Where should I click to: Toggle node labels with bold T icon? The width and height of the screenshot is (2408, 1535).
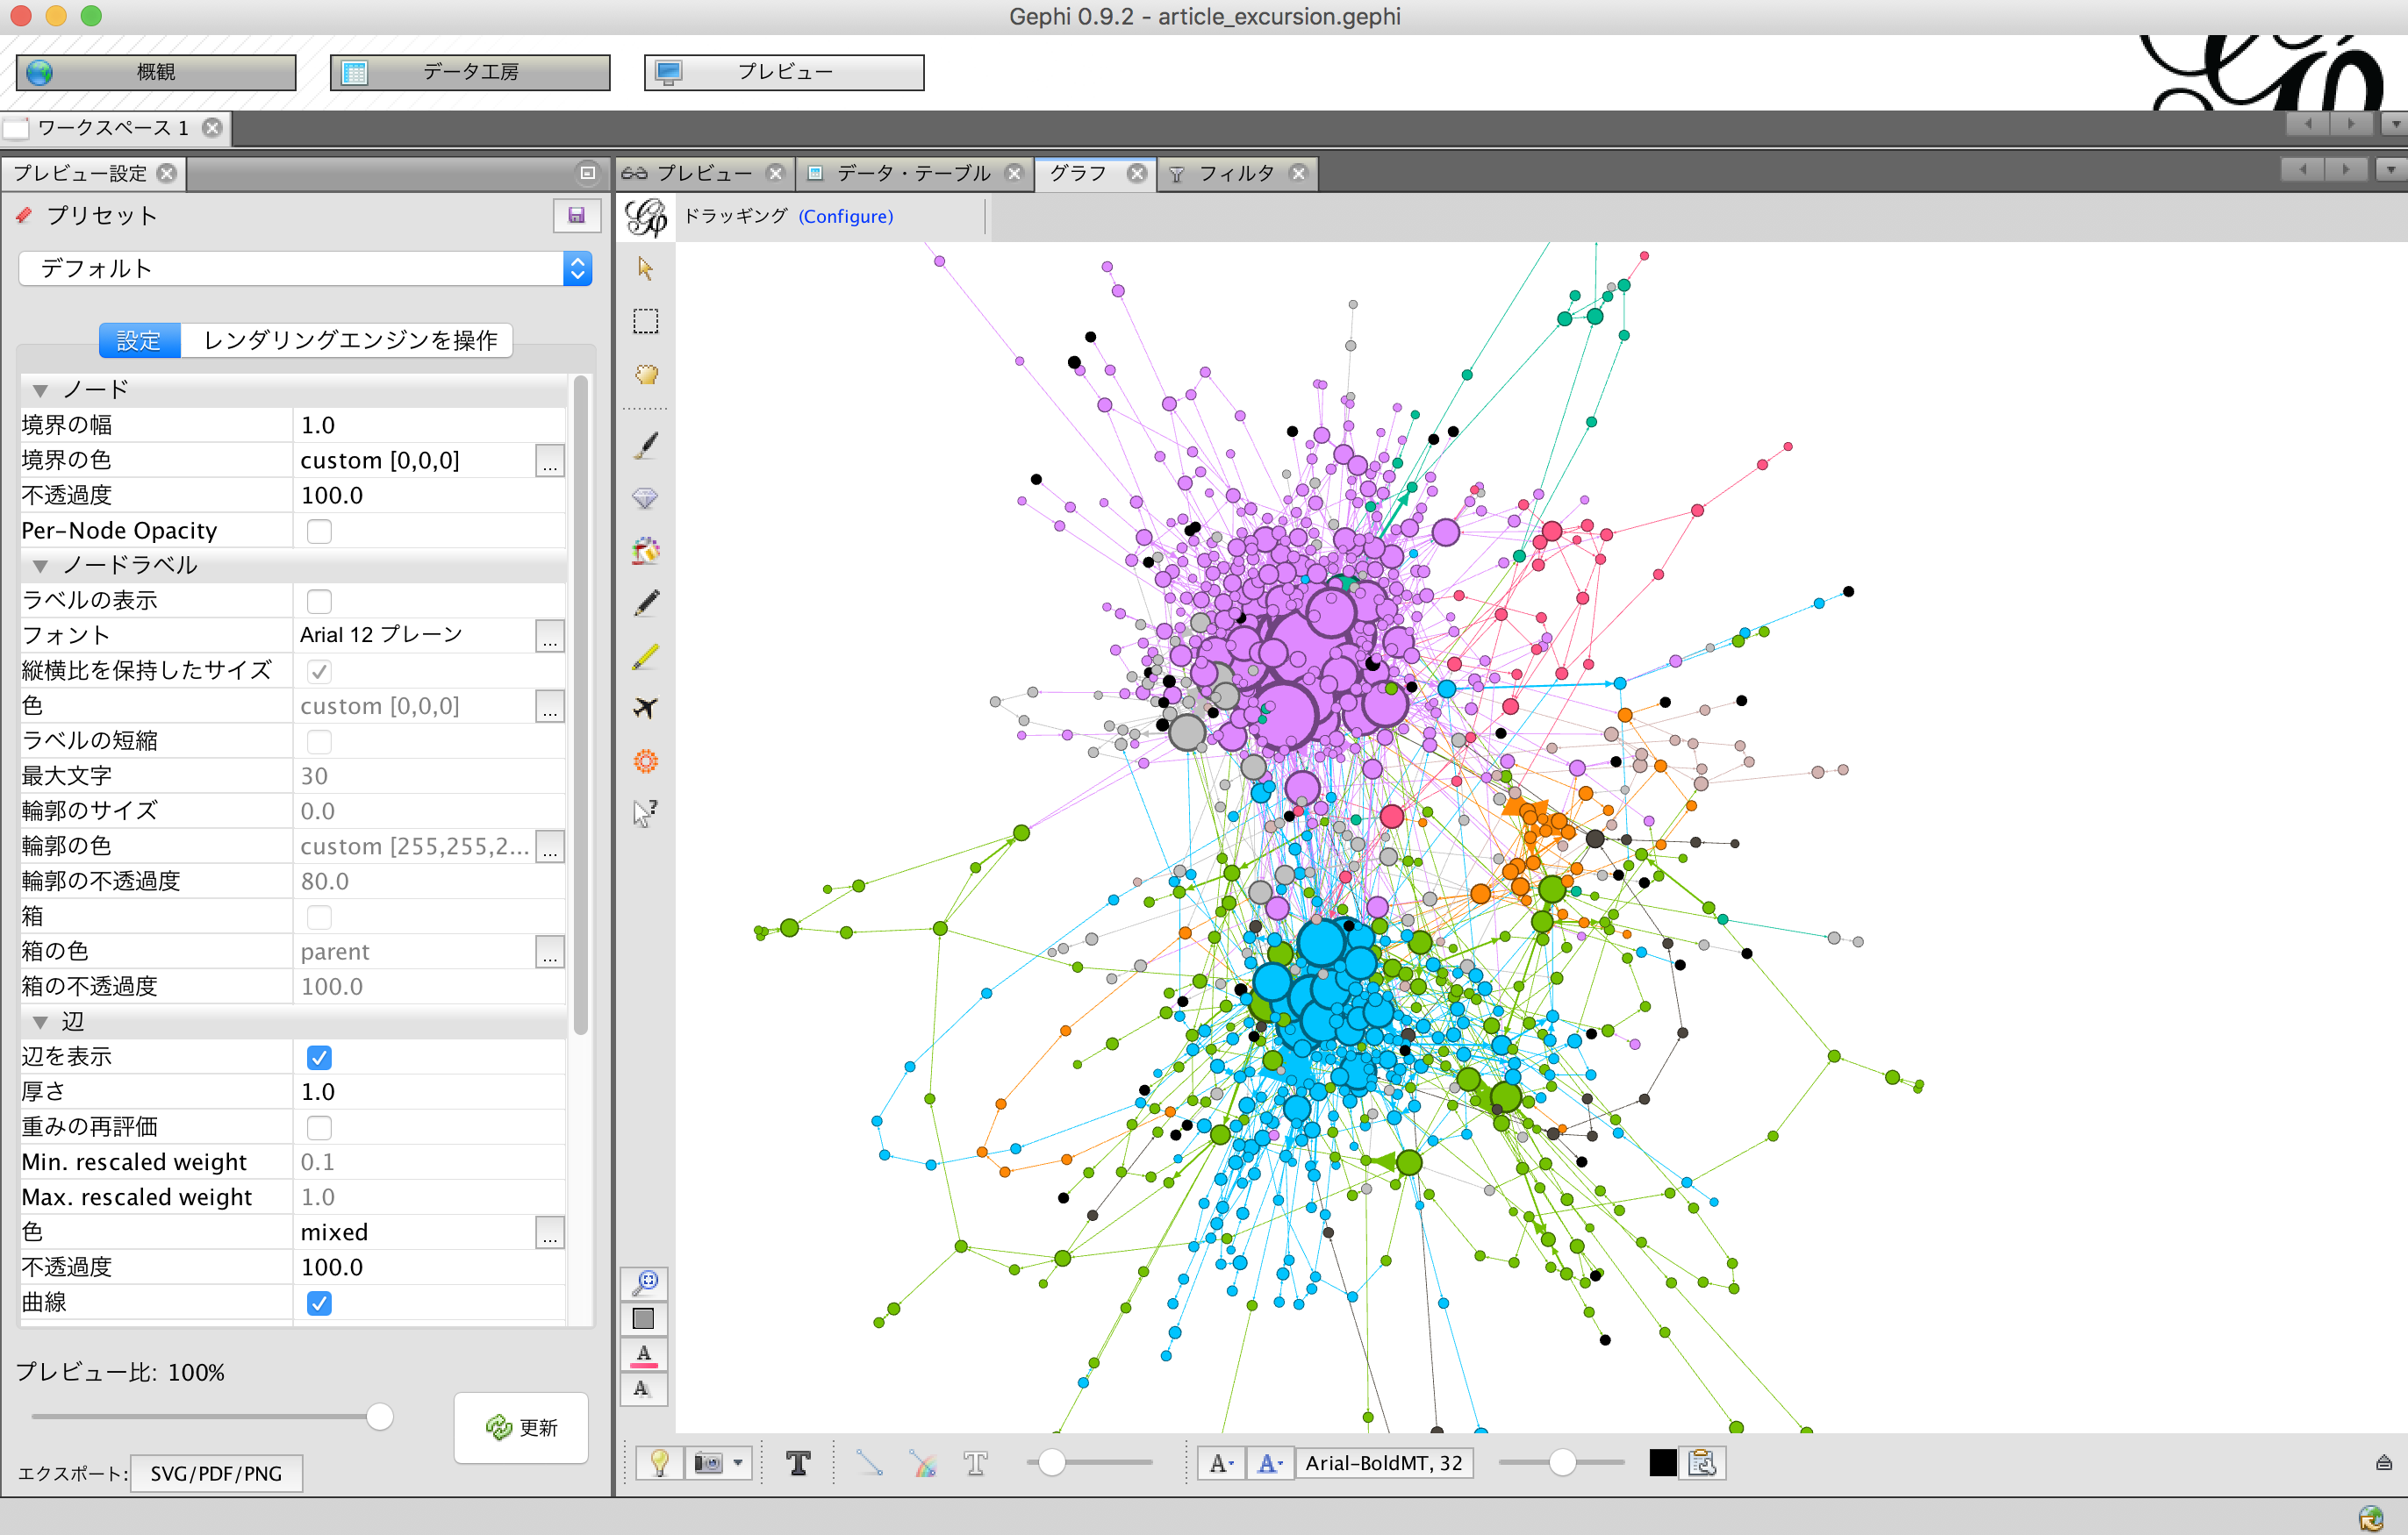[x=798, y=1463]
